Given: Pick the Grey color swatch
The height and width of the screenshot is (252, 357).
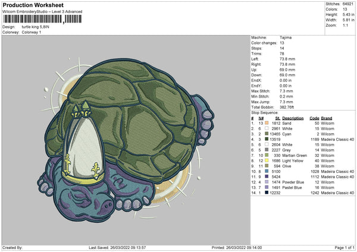Looking at the screenshot, I should click(267, 150).
